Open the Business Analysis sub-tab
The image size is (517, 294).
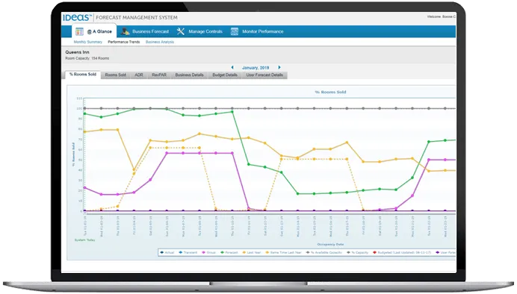point(160,42)
